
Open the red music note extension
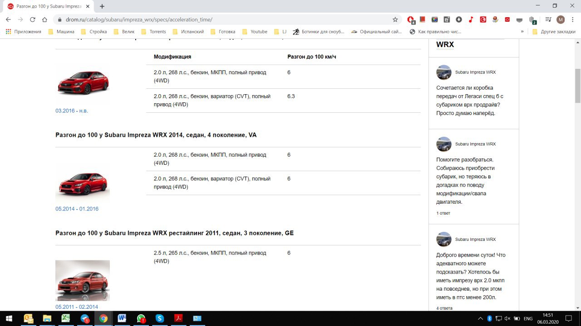coord(471,19)
